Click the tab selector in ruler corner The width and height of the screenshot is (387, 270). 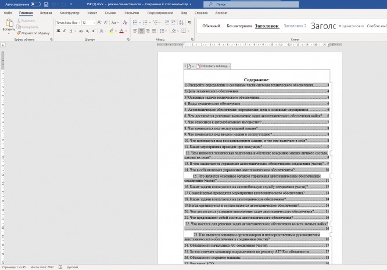tap(3, 45)
